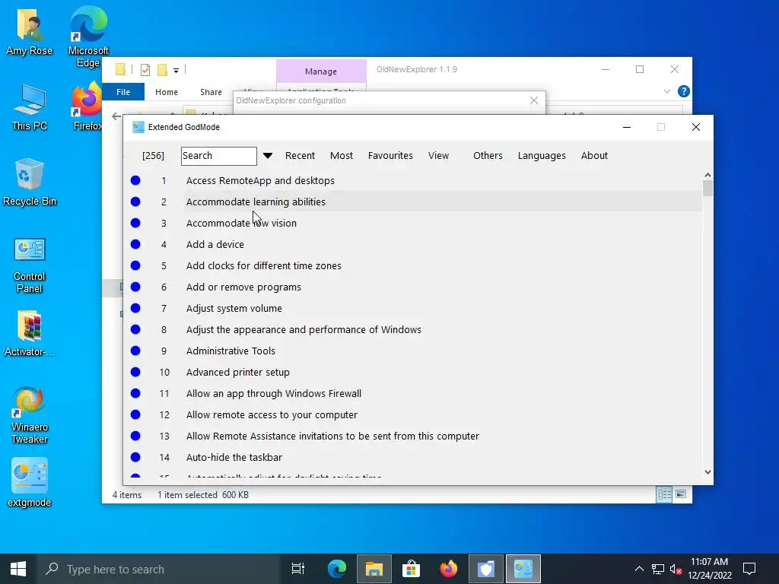Select 'Allow remote access to your computer'
The width and height of the screenshot is (779, 584).
[x=272, y=414]
